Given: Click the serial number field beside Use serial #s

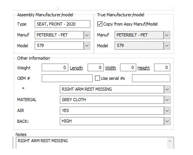Looking at the screenshot, I should (151, 78).
